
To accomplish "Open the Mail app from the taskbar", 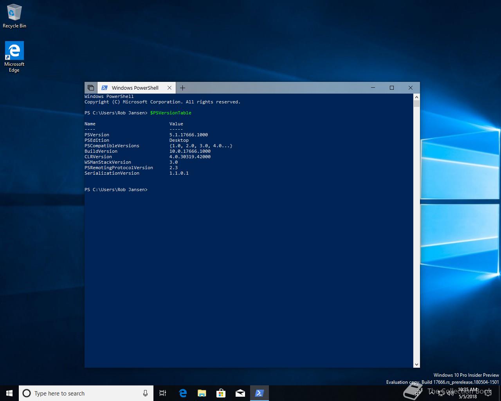I will click(240, 393).
